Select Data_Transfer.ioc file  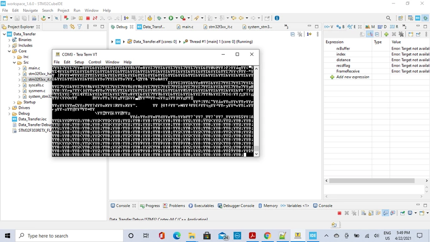[32, 119]
